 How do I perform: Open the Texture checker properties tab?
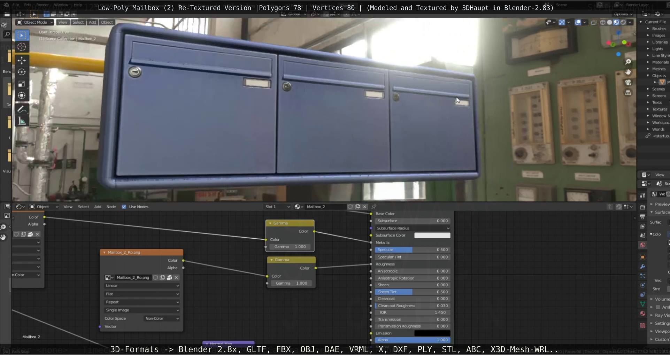[643, 325]
